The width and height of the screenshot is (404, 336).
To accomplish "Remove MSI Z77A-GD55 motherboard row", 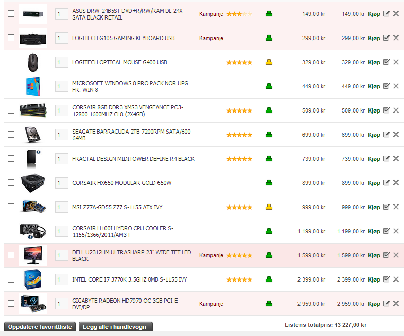I will 396,207.
